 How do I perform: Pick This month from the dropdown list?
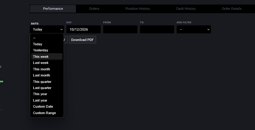point(47,69)
